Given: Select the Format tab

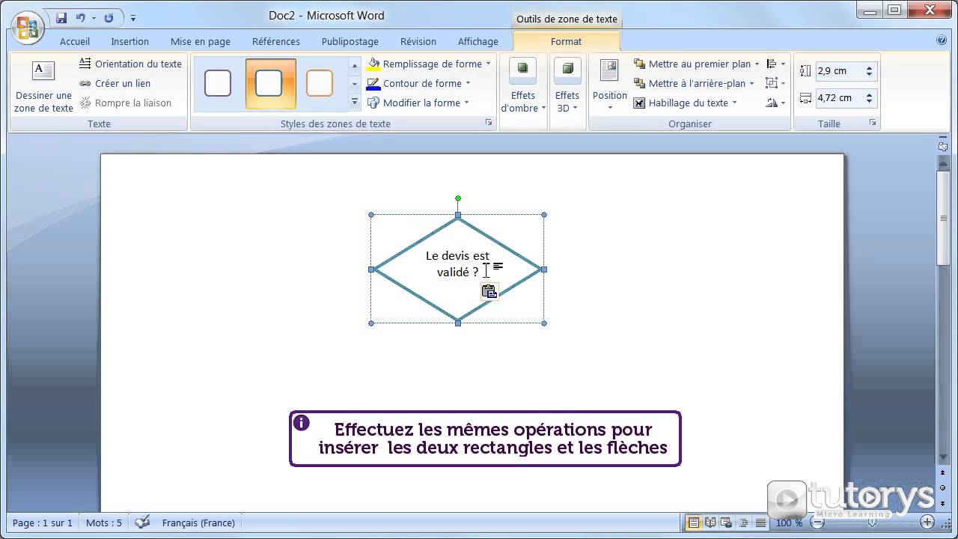Looking at the screenshot, I should [x=567, y=41].
